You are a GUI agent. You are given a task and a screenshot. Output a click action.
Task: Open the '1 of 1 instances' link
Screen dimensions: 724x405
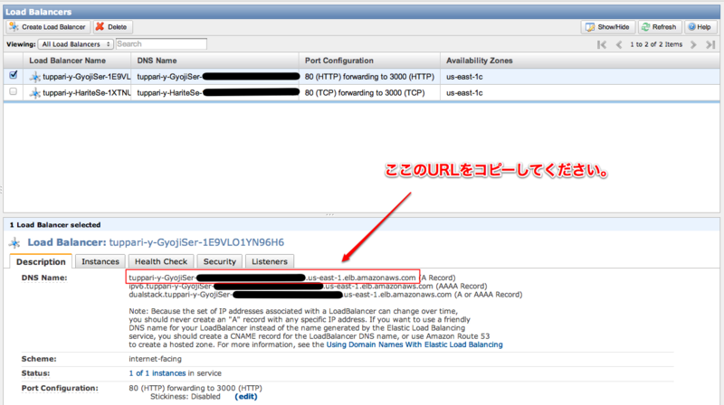[157, 373]
